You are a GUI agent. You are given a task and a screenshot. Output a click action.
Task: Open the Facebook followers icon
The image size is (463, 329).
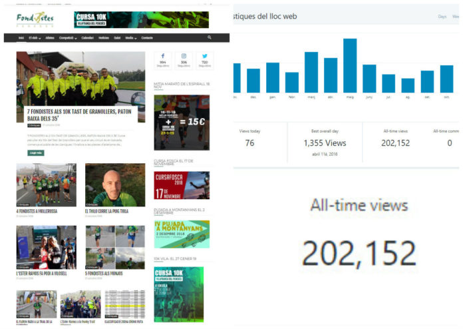pyautogui.click(x=164, y=59)
